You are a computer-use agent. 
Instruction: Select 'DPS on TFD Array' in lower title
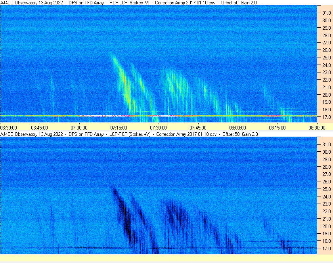coord(86,134)
